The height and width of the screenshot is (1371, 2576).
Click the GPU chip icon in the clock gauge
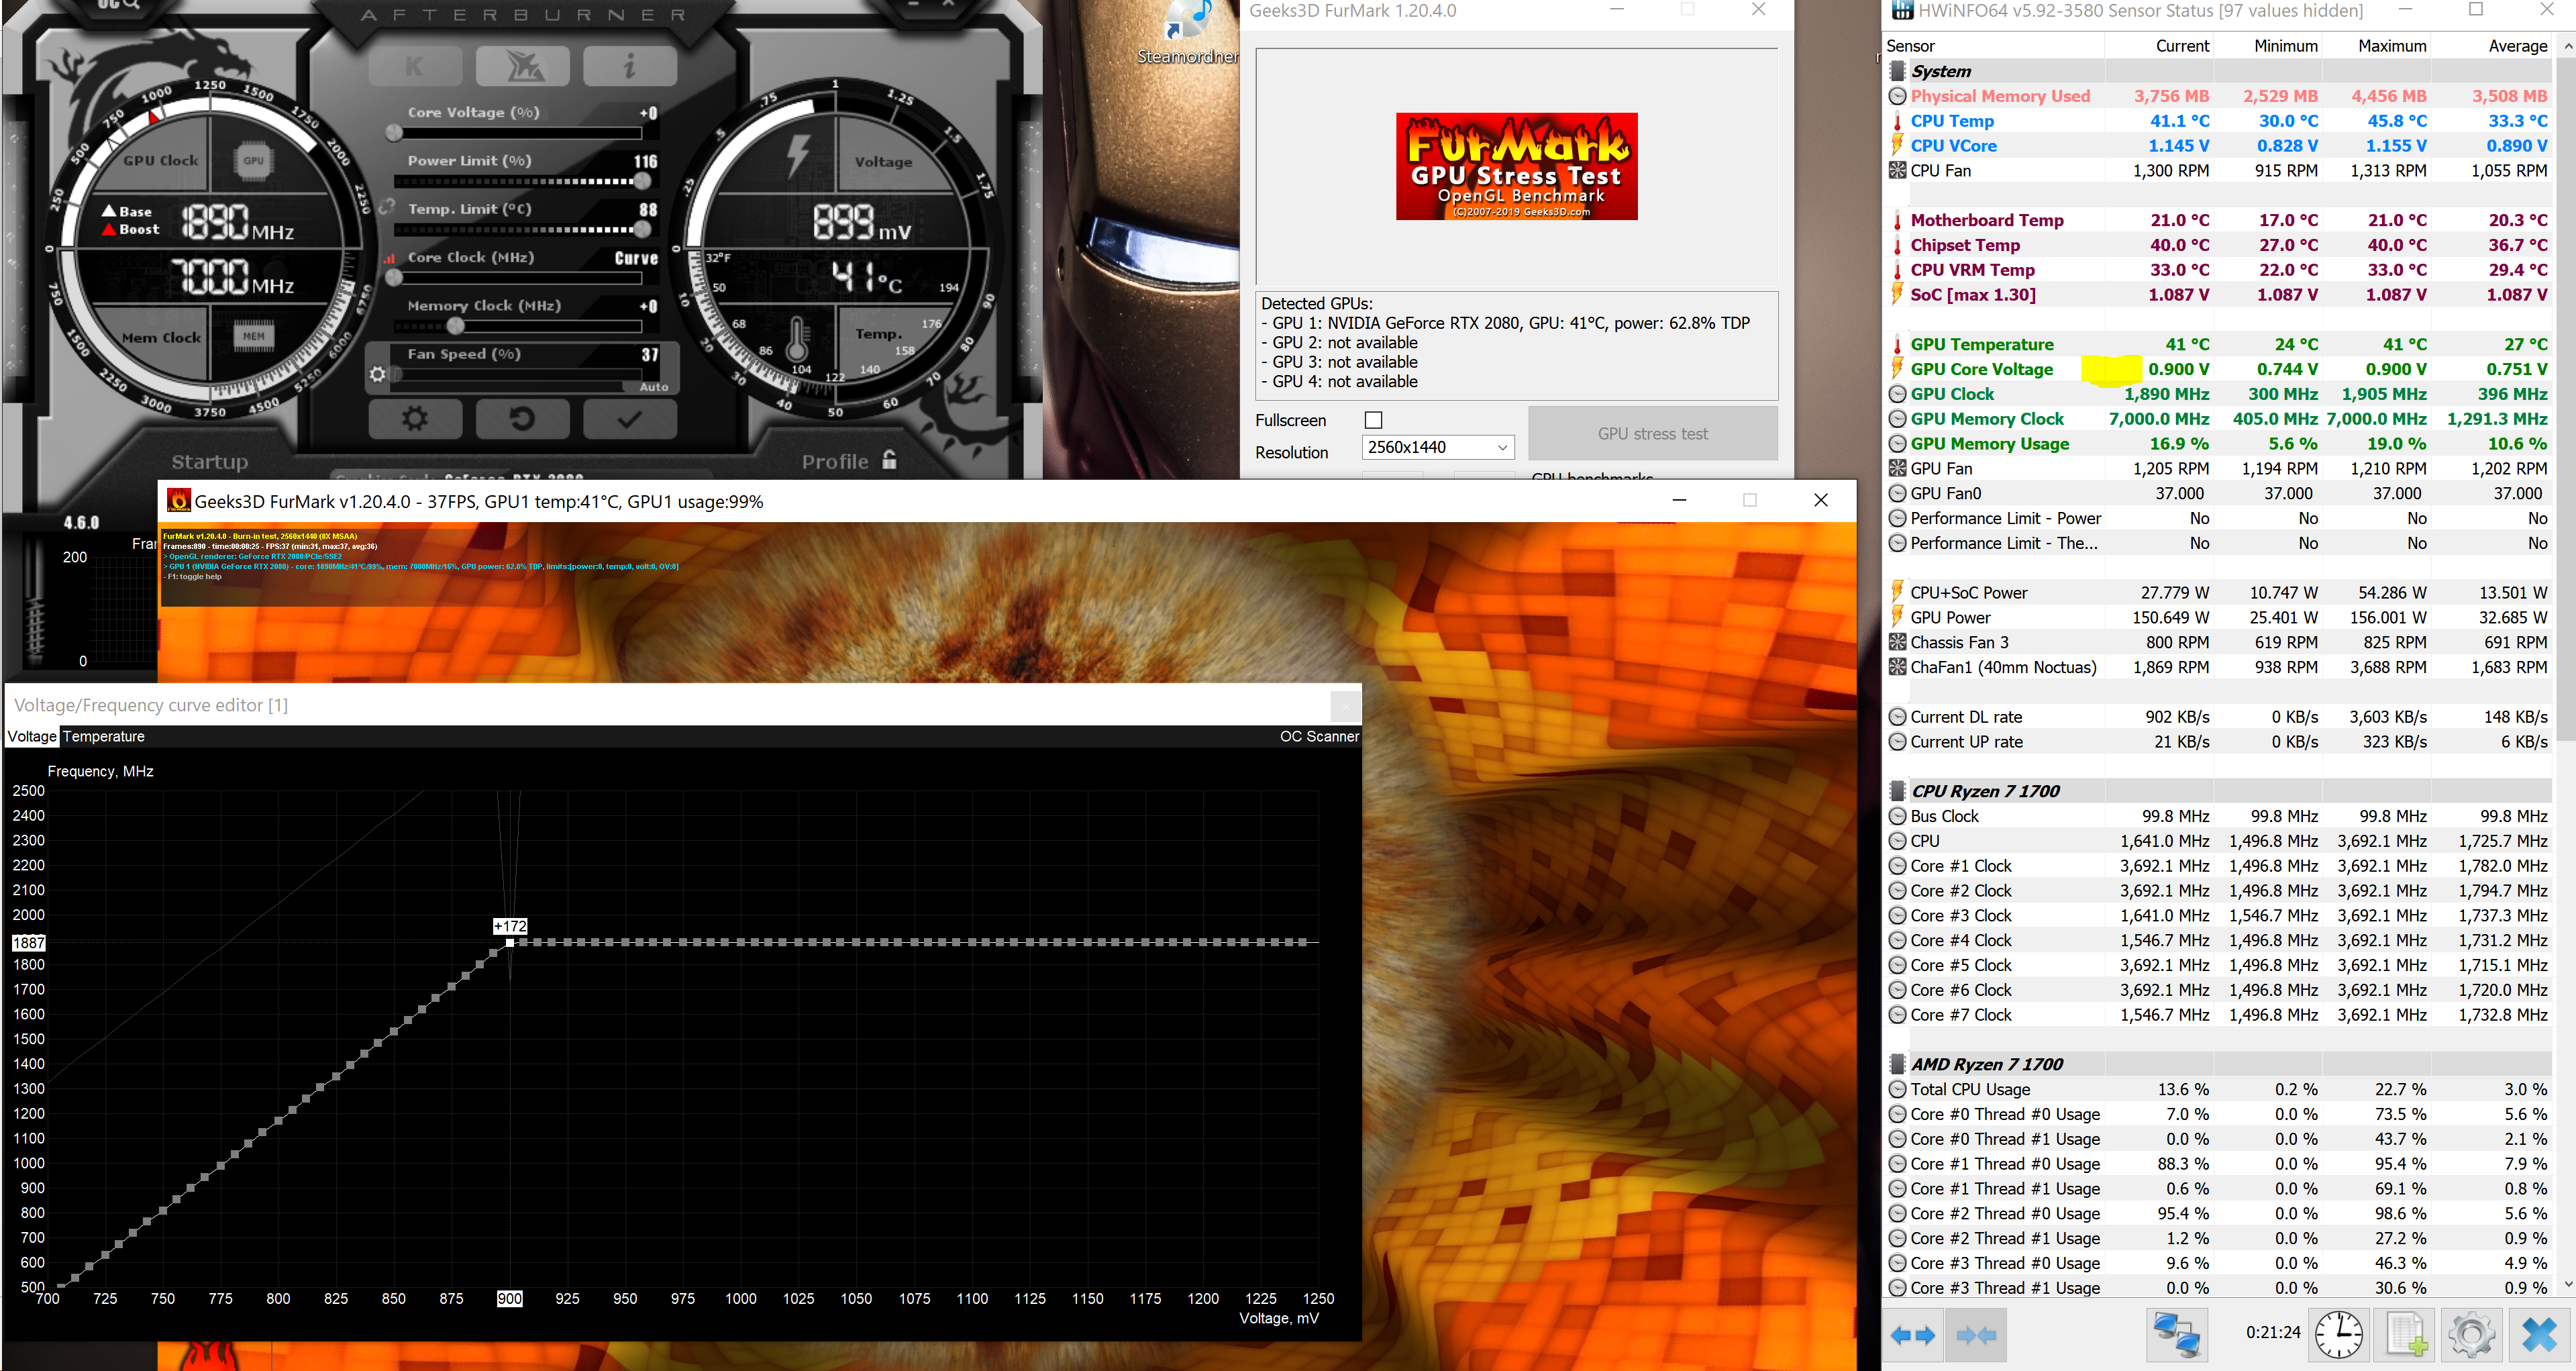click(254, 160)
